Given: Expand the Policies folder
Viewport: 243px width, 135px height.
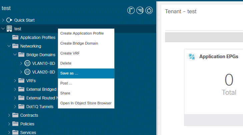Looking at the screenshot, I should [x=9, y=124].
